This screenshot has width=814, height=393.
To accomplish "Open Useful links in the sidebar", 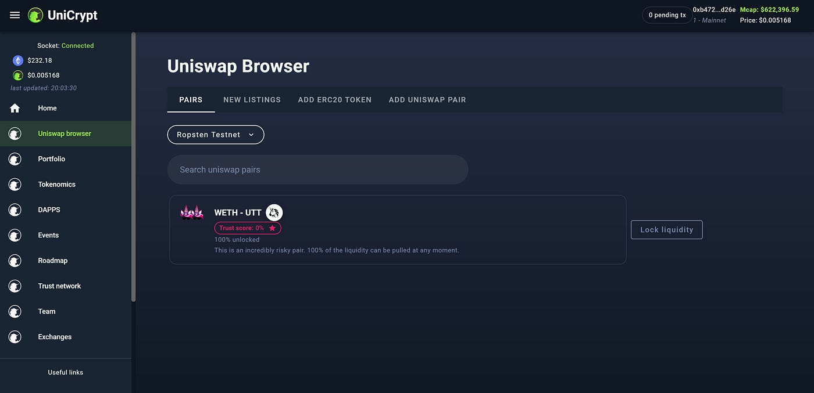I will coord(66,372).
